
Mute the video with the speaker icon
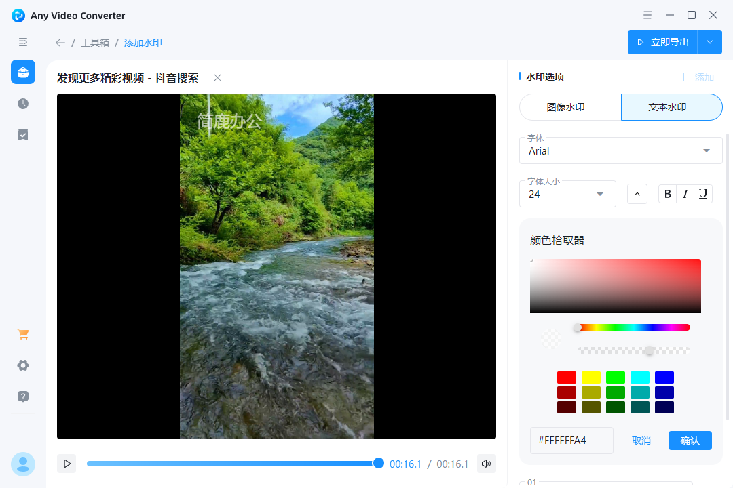click(486, 464)
